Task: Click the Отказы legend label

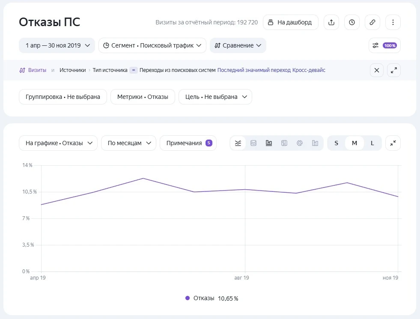Action: (204, 298)
